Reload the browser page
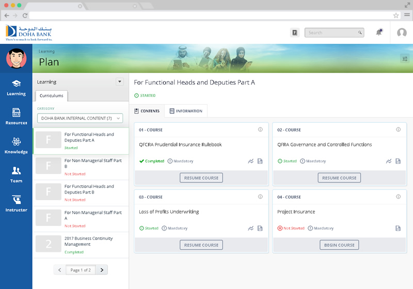 [25, 15]
